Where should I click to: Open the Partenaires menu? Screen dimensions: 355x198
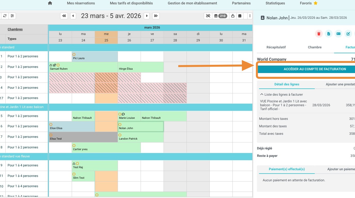pos(241,3)
